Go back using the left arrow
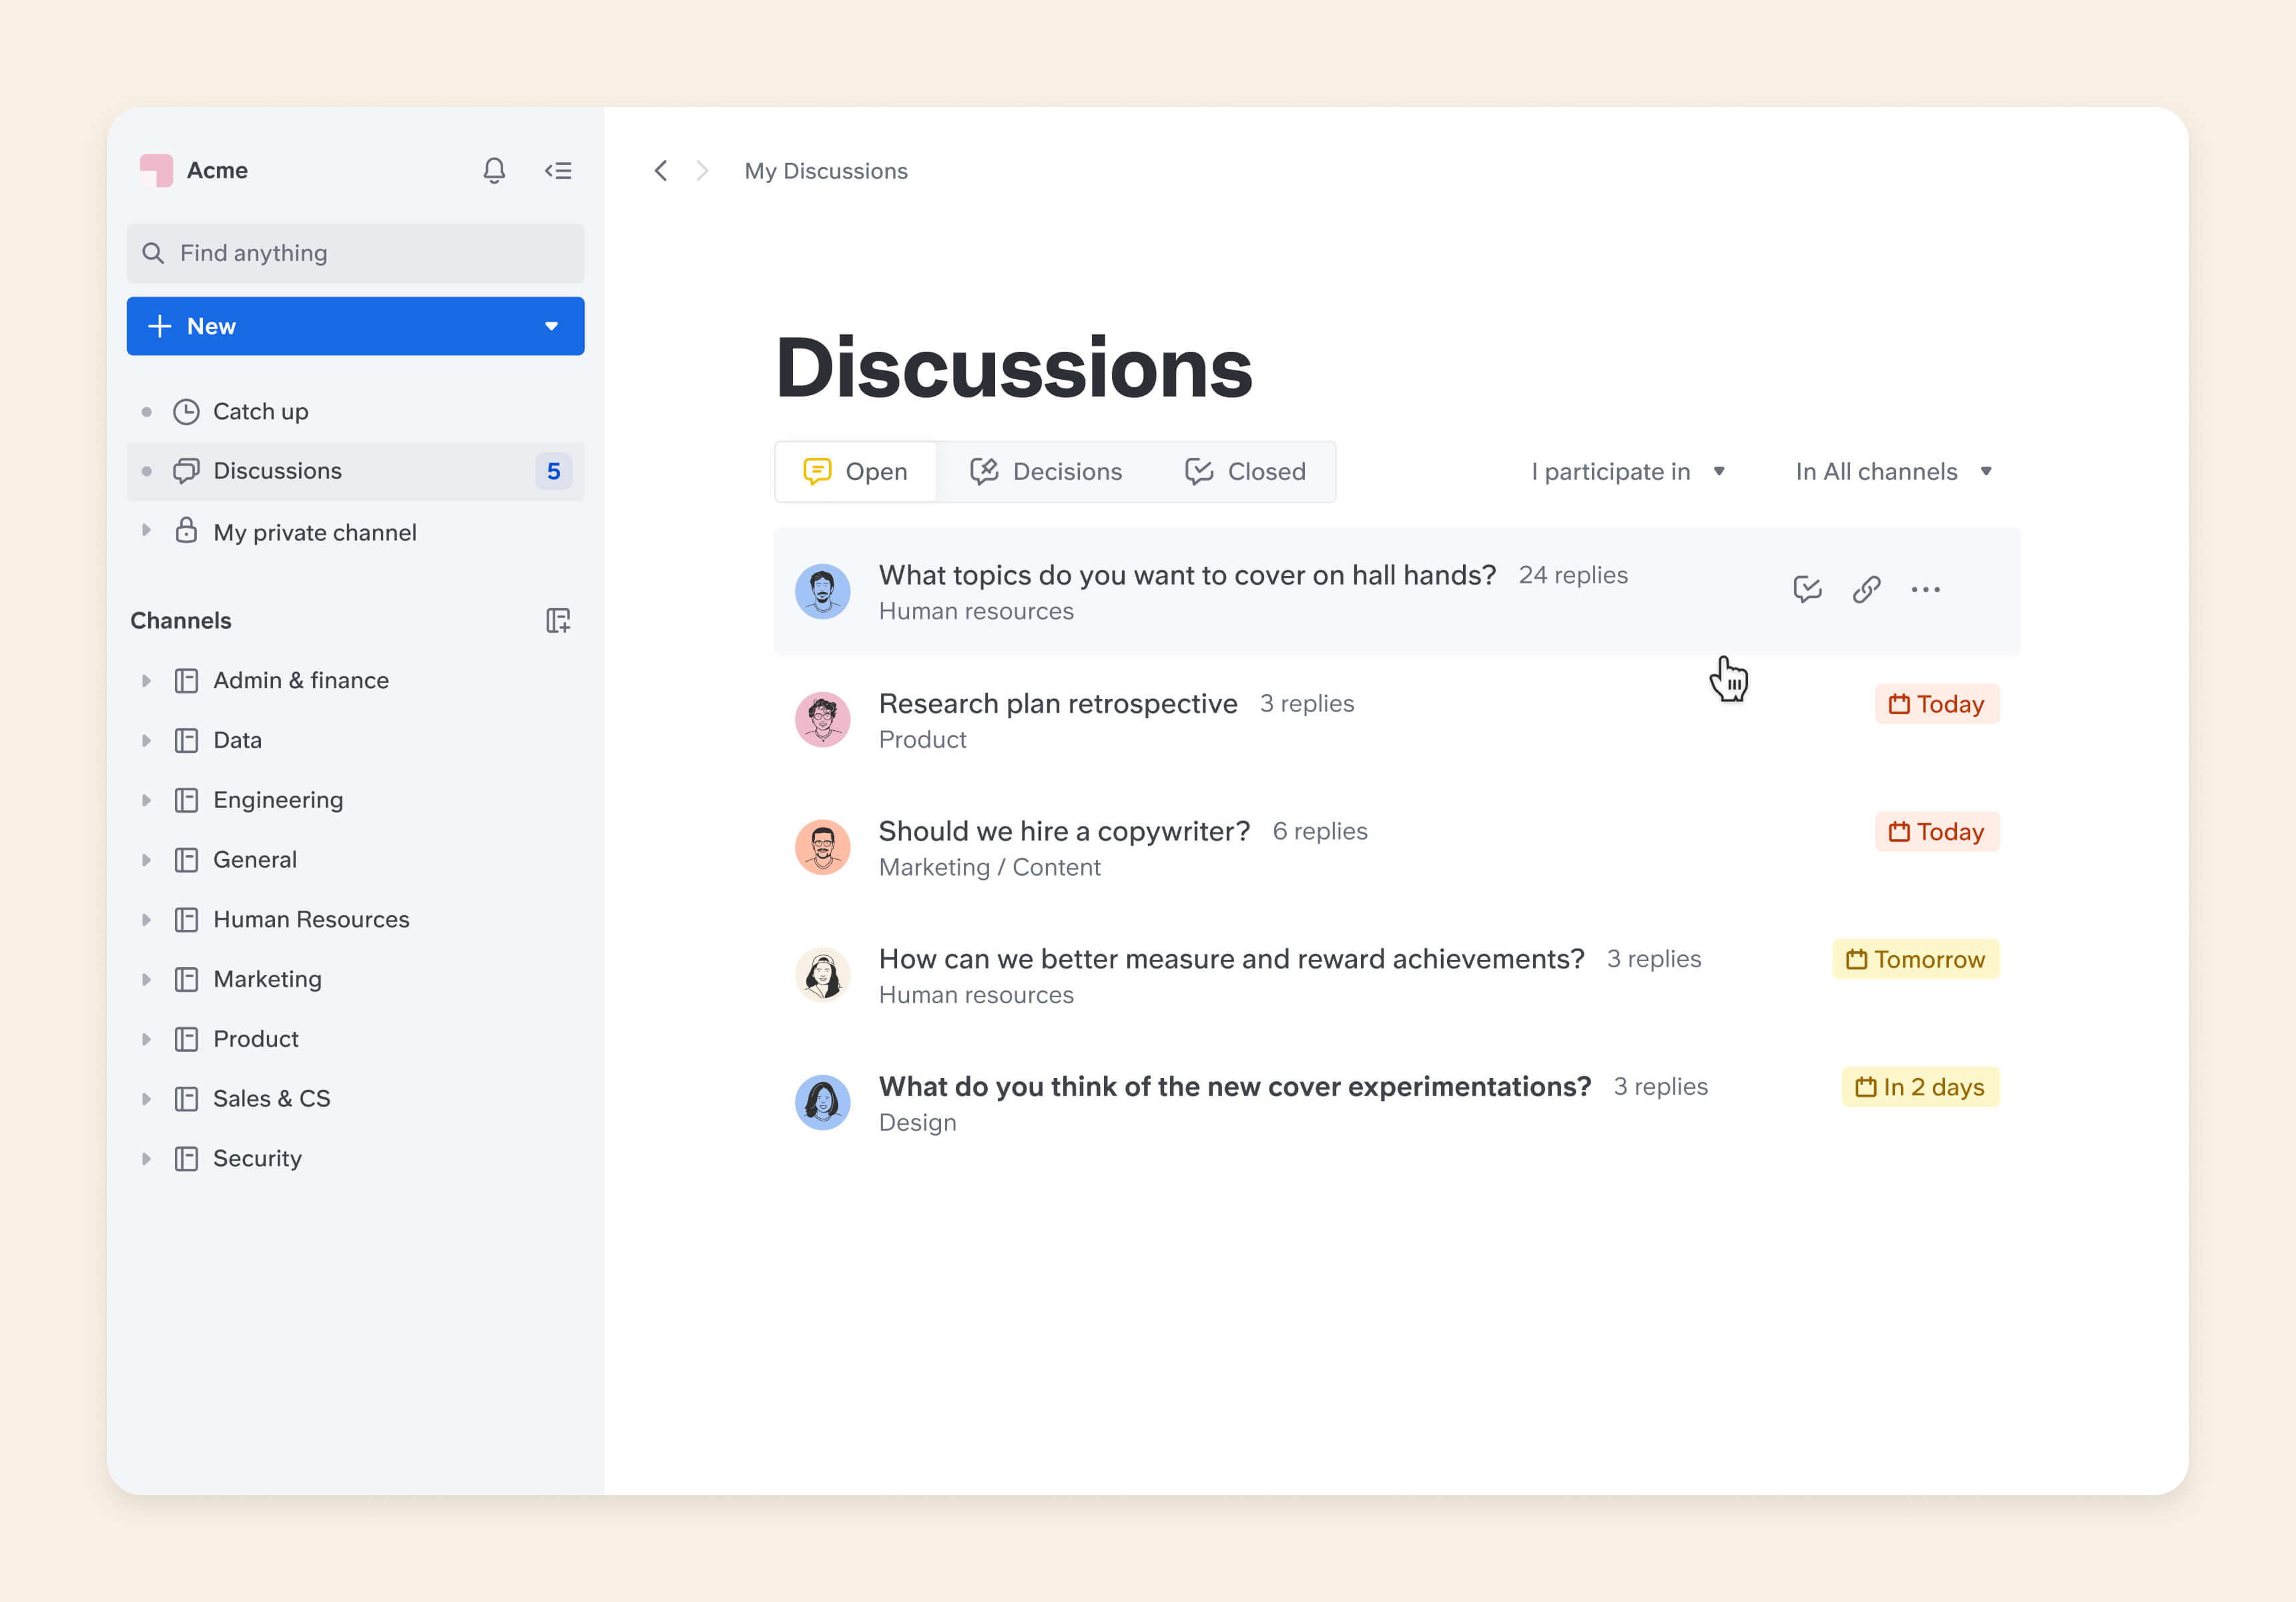The height and width of the screenshot is (1602, 2296). pos(661,171)
